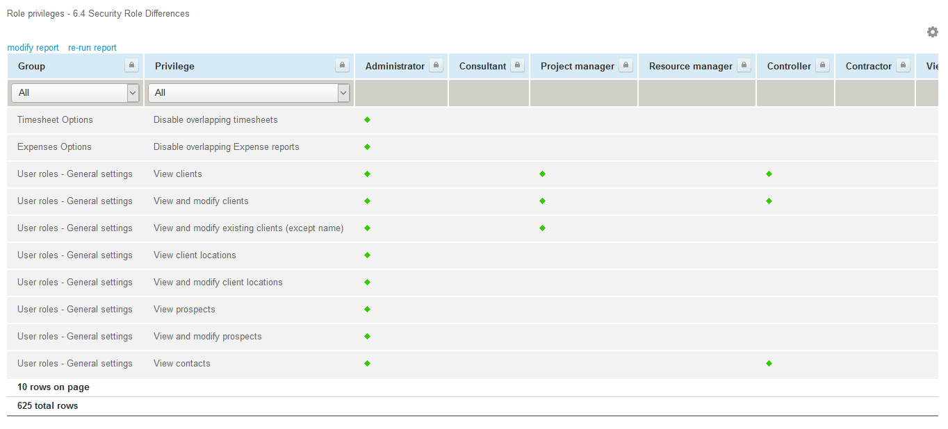Click Administrator diamond for Disable overlapping timesheets
The width and height of the screenshot is (948, 429).
(368, 119)
